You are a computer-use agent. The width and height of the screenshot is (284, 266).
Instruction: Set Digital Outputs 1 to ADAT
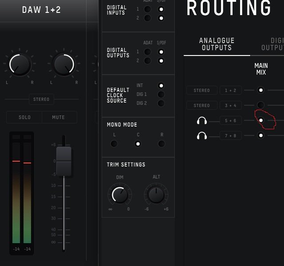pyautogui.click(x=147, y=52)
